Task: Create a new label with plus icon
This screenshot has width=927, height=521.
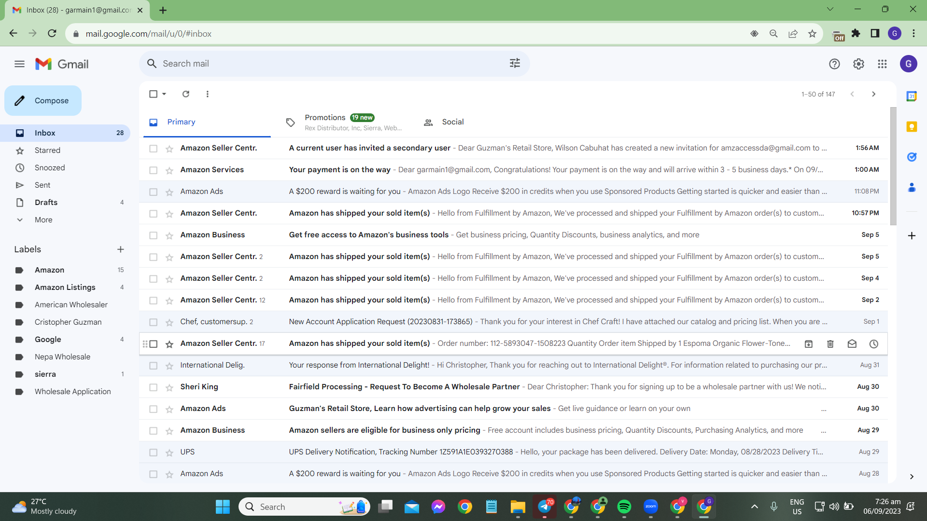Action: [x=121, y=249]
